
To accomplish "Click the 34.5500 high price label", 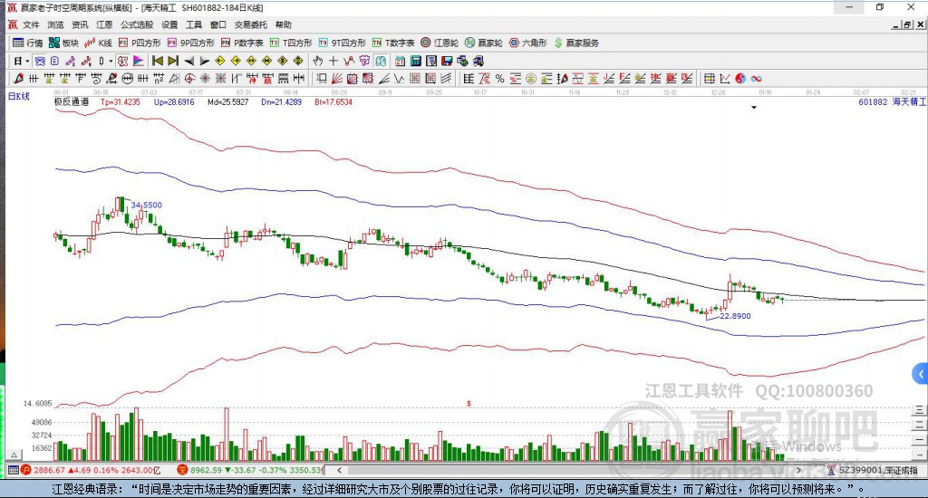I will click(x=146, y=206).
